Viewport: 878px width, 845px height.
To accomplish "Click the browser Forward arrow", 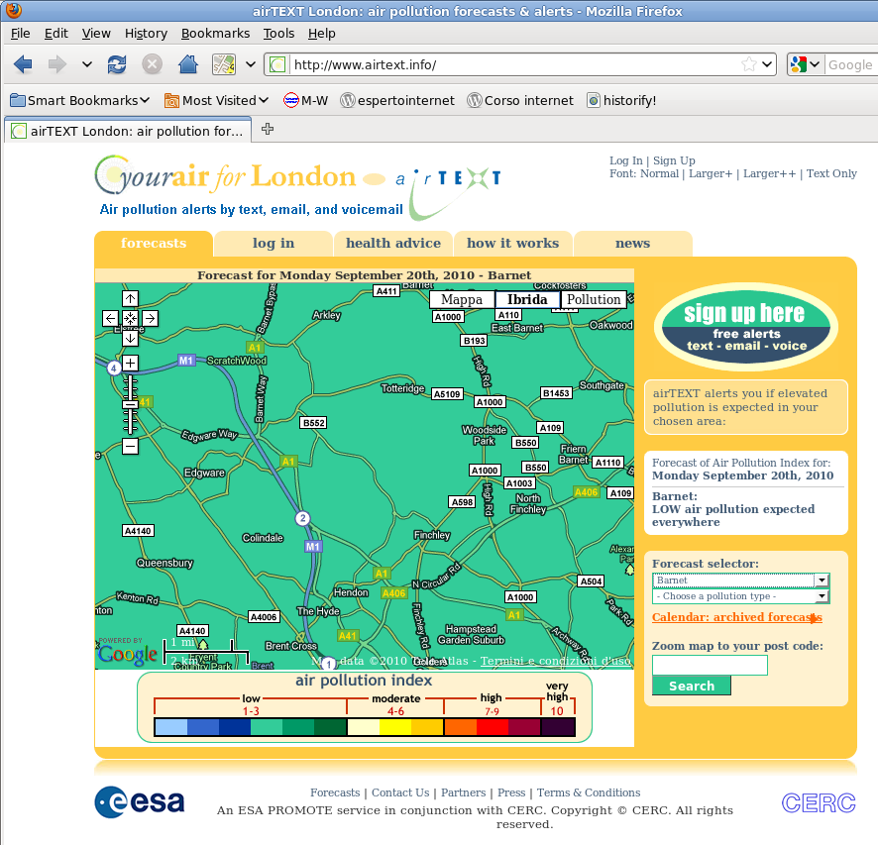I will [56, 64].
